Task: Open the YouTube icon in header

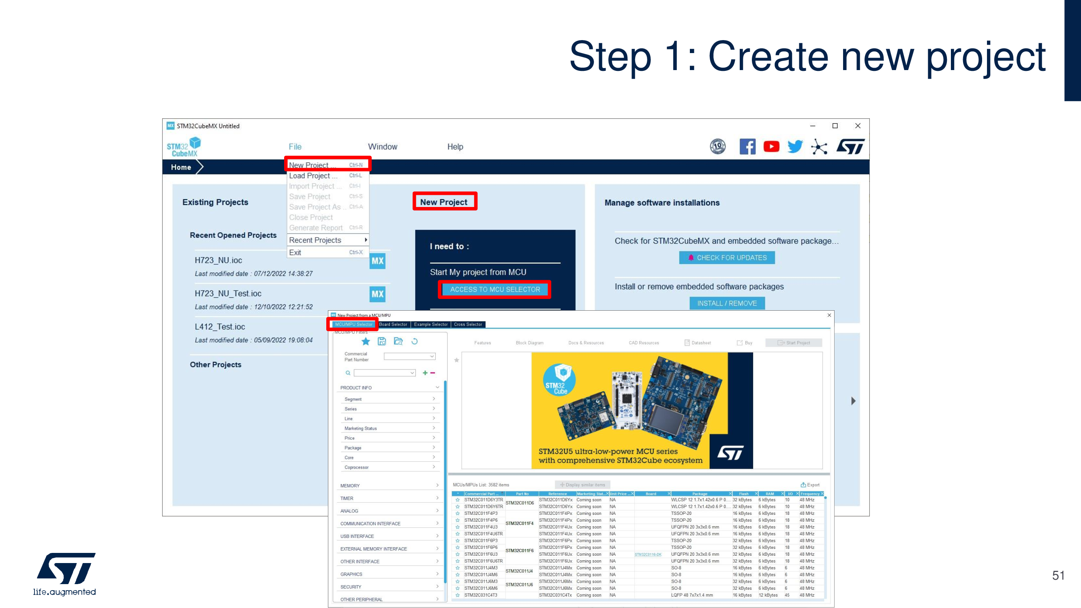Action: click(x=771, y=146)
